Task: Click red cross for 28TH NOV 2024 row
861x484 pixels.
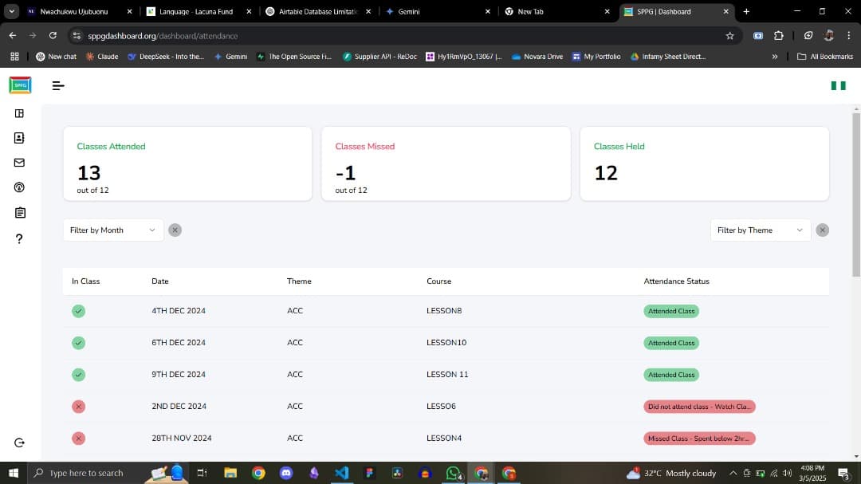Action: 78,439
